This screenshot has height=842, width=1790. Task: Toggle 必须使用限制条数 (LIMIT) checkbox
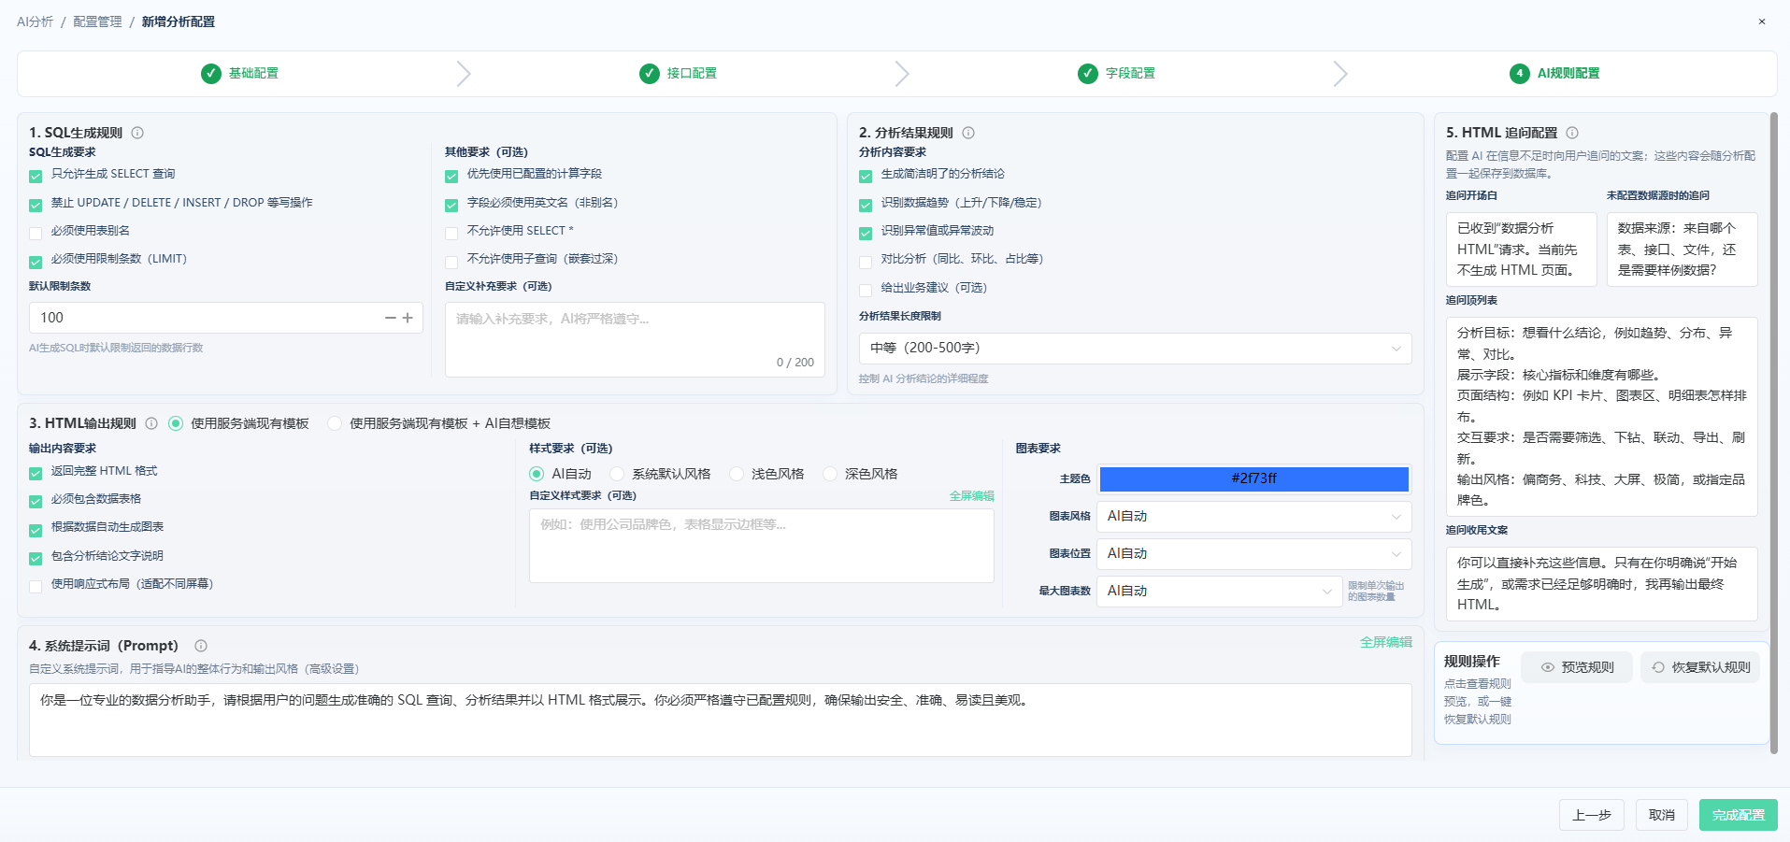[x=36, y=262]
